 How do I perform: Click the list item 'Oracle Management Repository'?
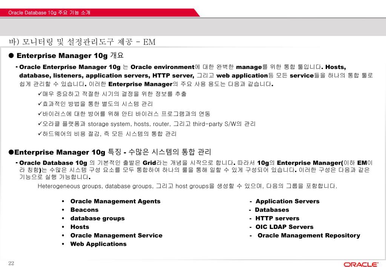[309, 235]
